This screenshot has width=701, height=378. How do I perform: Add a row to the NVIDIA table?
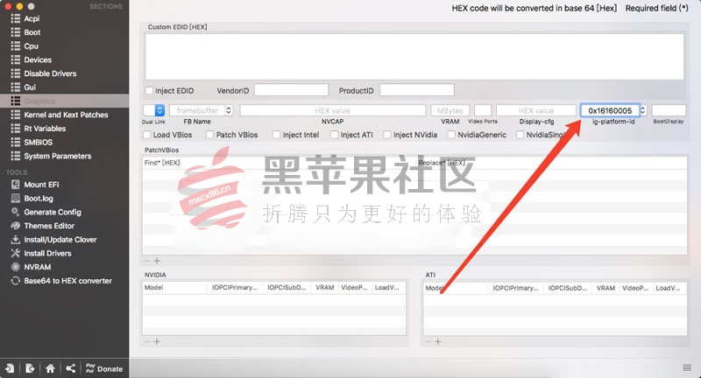157,341
